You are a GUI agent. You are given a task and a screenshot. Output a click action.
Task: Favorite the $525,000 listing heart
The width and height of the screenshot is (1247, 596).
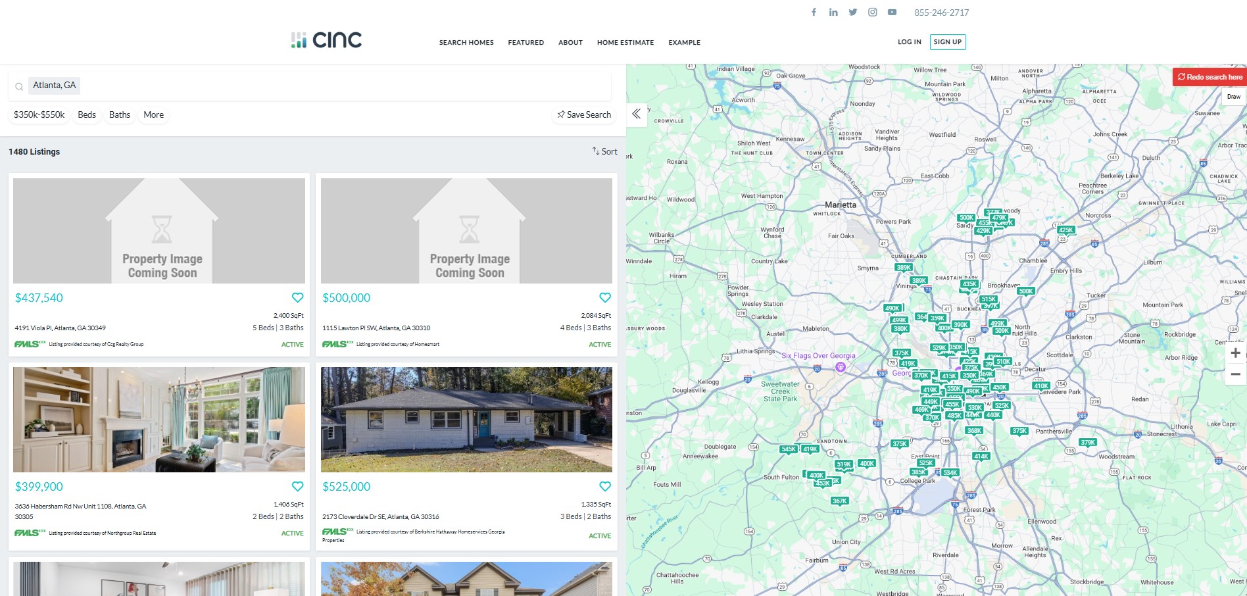(x=605, y=486)
